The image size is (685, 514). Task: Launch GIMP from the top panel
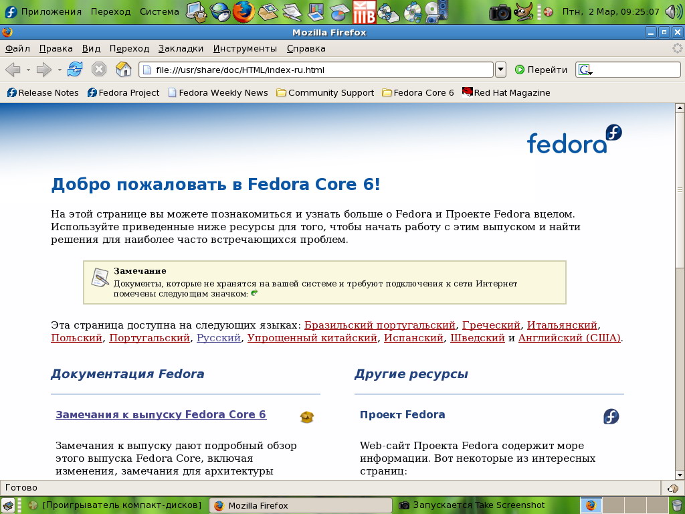point(523,12)
